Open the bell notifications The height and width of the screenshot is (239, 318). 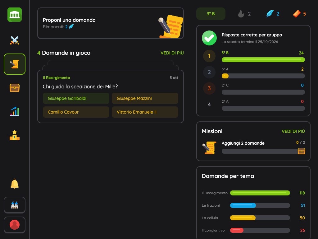click(15, 184)
